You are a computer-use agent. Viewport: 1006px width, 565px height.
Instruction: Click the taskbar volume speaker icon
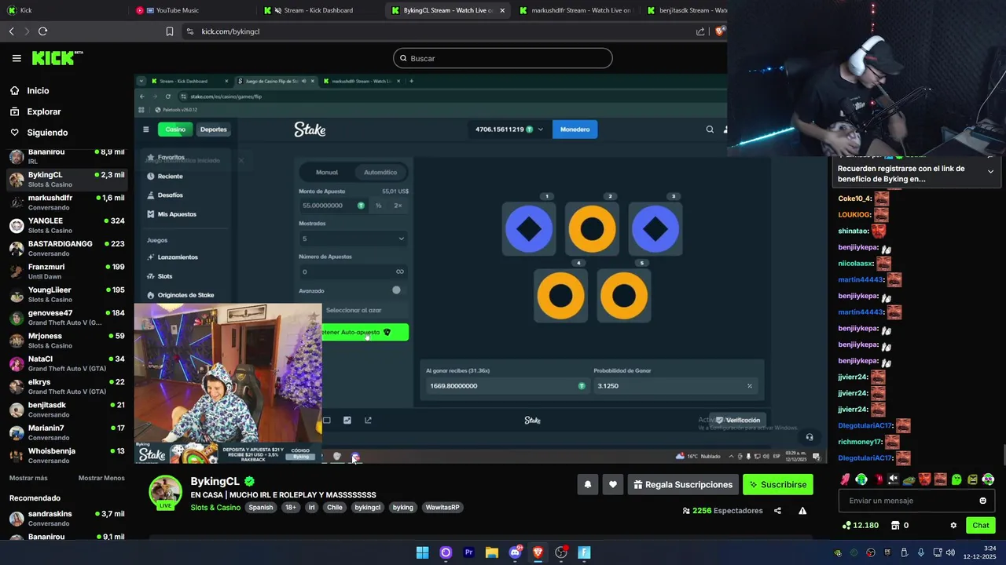(x=950, y=552)
